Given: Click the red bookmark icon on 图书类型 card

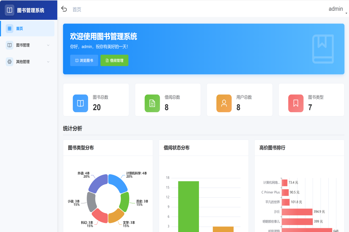Looking at the screenshot, I should click(296, 103).
